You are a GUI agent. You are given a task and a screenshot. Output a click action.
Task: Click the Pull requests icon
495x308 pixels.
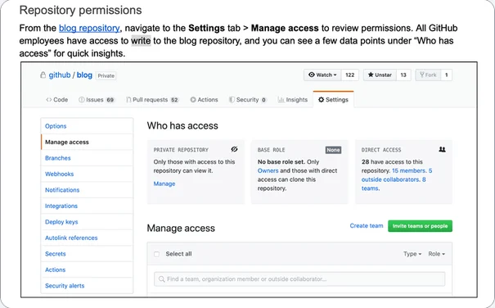point(128,100)
